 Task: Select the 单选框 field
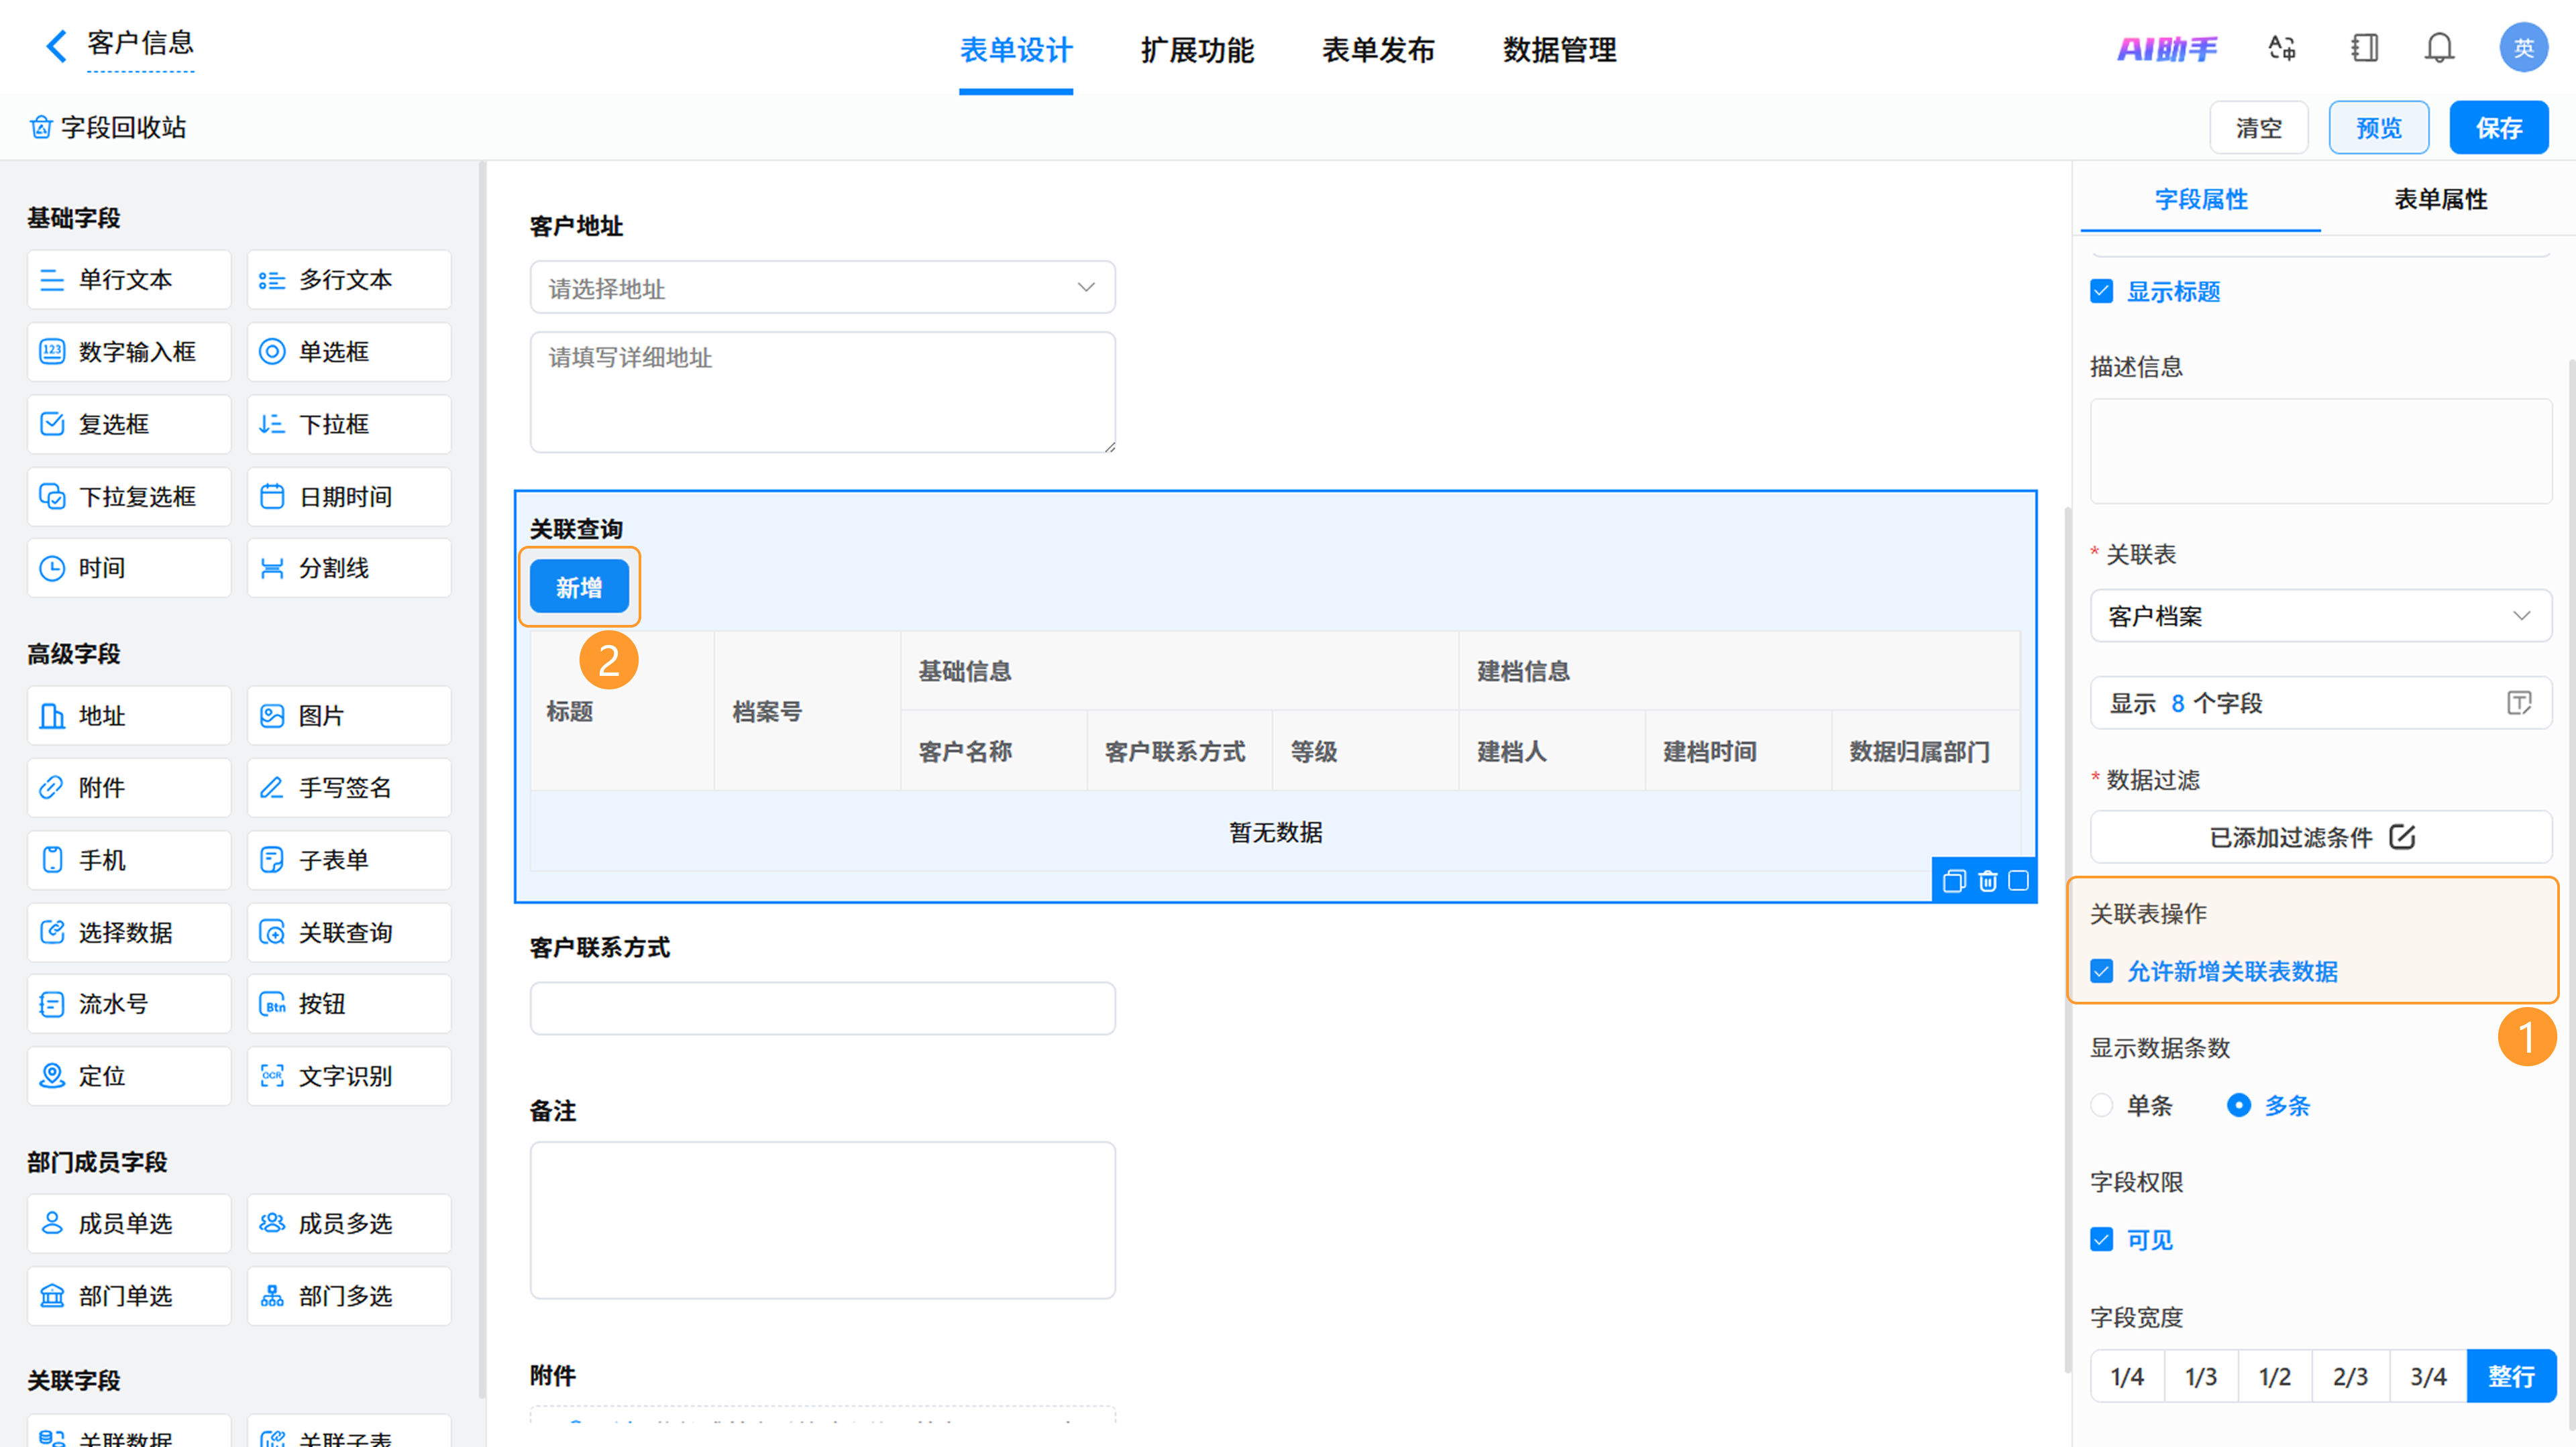click(x=349, y=352)
